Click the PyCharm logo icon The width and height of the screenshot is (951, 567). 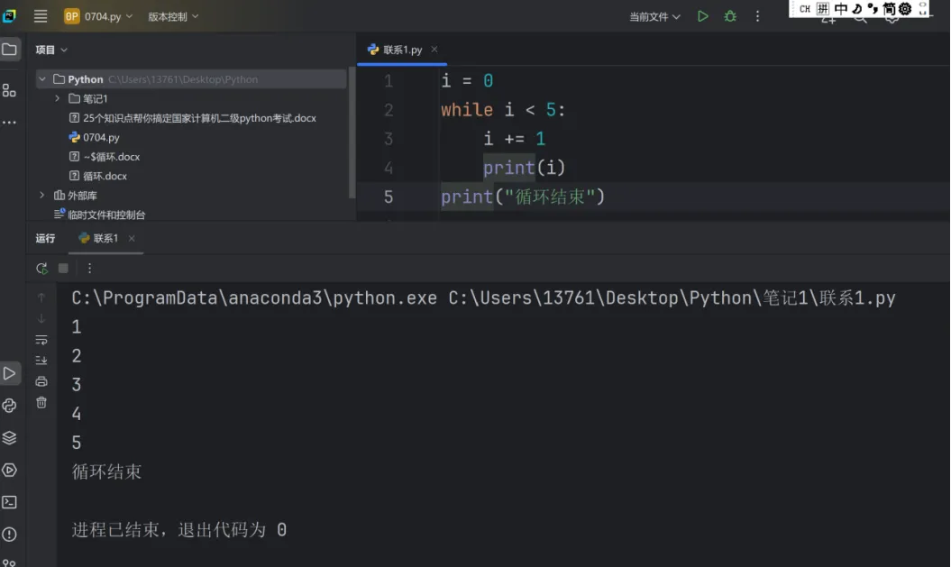click(x=9, y=15)
